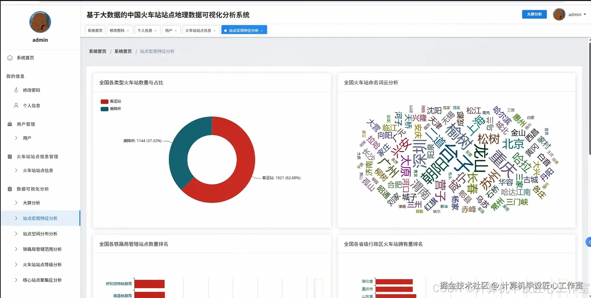Click the word 三门峡 in the word cloud
This screenshot has width=591, height=298.
tap(517, 202)
